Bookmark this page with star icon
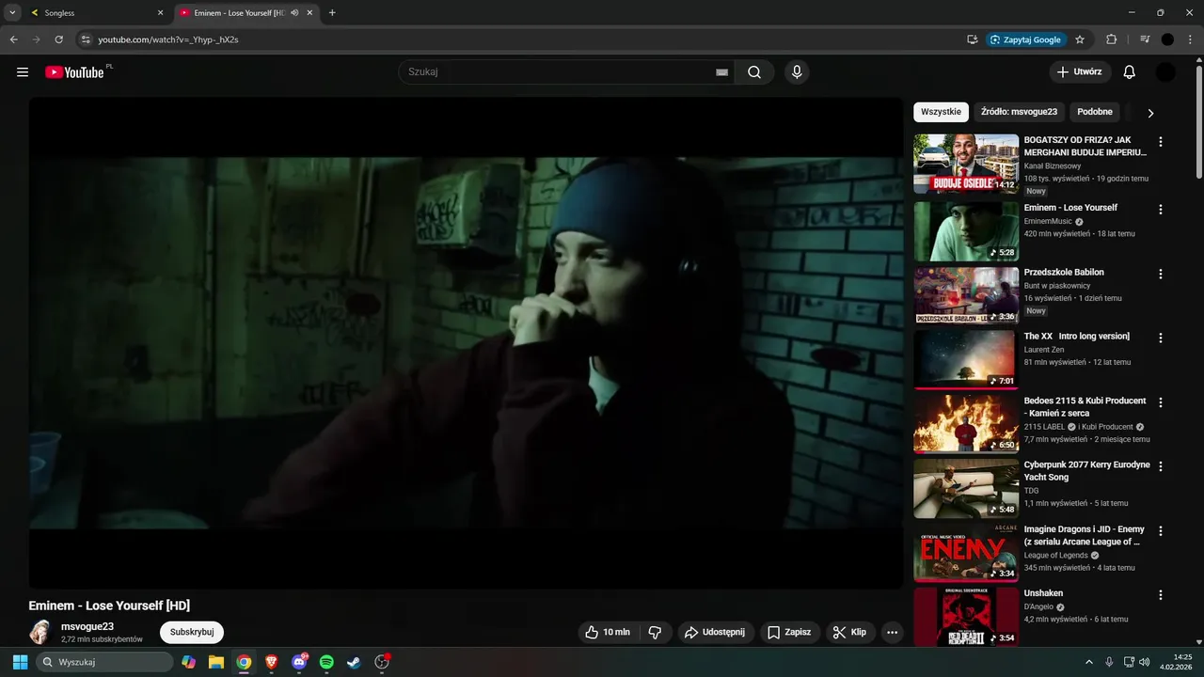This screenshot has width=1204, height=677. (x=1080, y=39)
